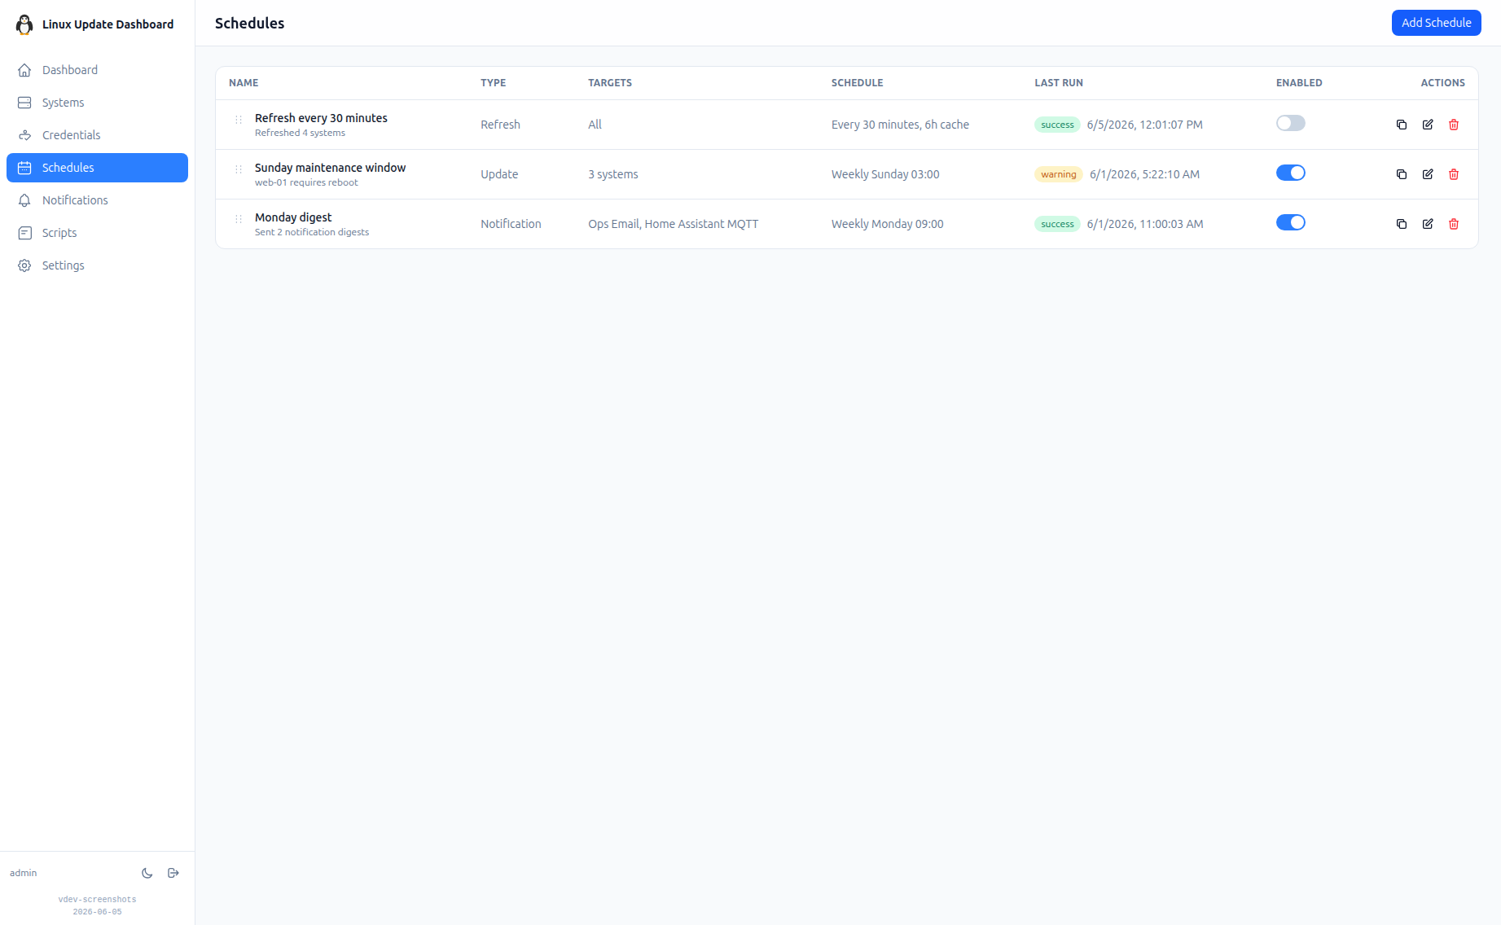Click the Notifications bell icon

[24, 200]
